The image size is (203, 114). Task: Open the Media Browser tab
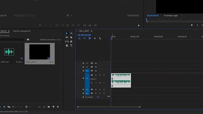(x=22, y=31)
